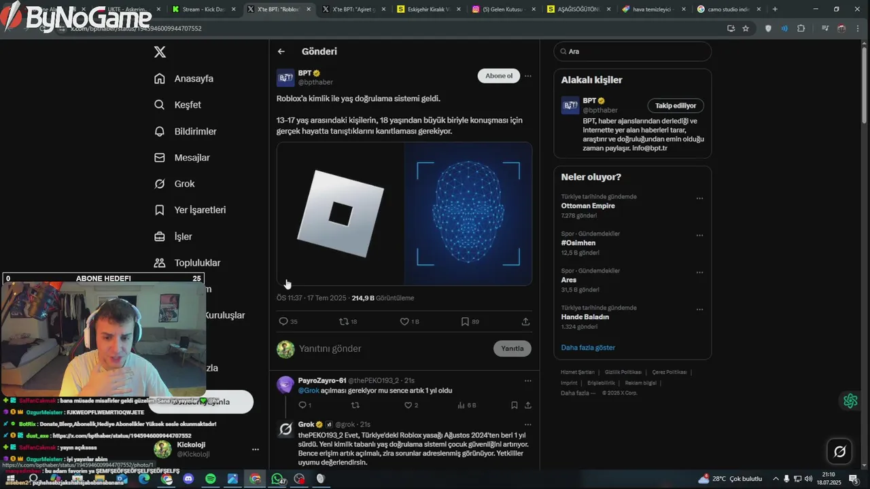
Task: Open PayroZayro-61 reply avatar
Action: [x=285, y=385]
